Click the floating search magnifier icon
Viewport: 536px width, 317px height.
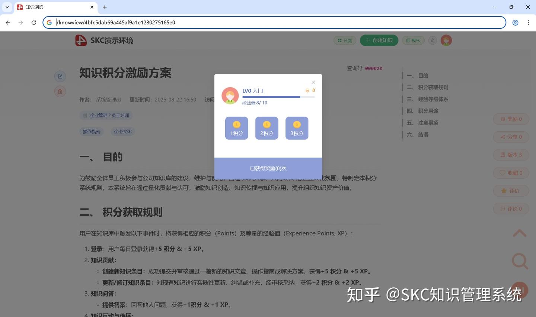[x=520, y=261]
